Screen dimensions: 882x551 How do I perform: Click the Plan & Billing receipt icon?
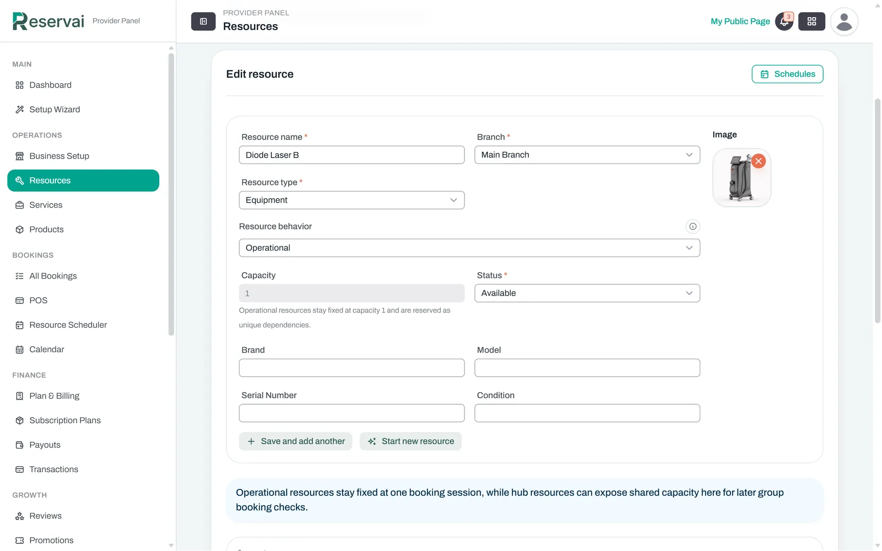20,396
